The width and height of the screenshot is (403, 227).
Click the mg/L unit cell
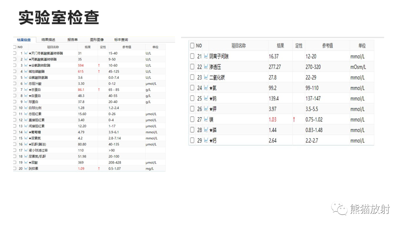(x=150, y=169)
